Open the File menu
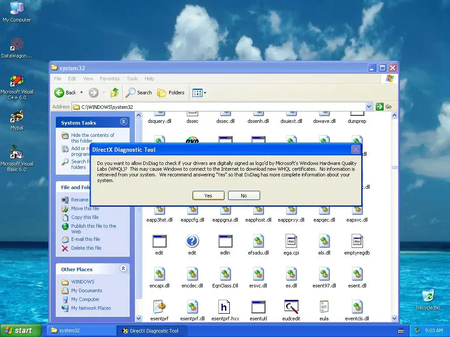Image resolution: width=450 pixels, height=337 pixels. [x=58, y=79]
